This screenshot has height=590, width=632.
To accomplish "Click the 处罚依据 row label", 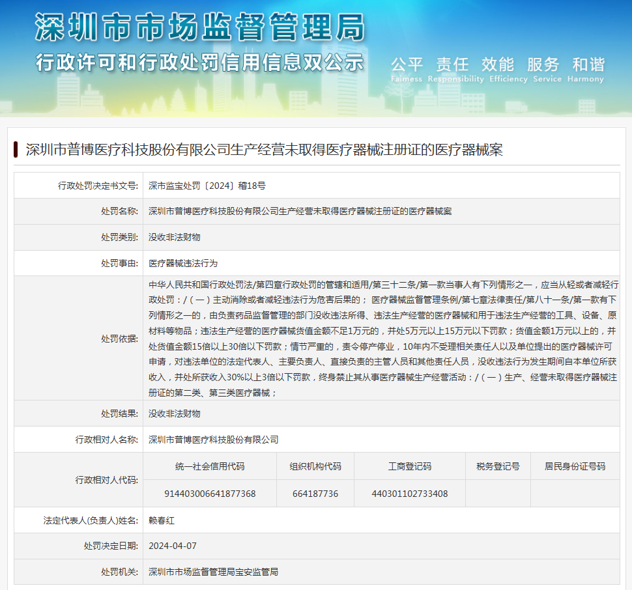I will 120,339.
